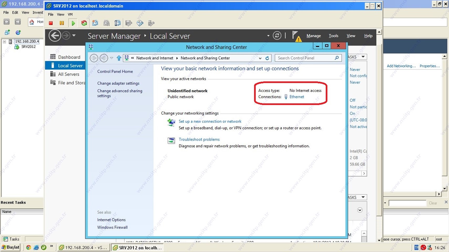Click the Ethernet connection link
Image resolution: width=449 pixels, height=252 pixels.
(x=297, y=97)
